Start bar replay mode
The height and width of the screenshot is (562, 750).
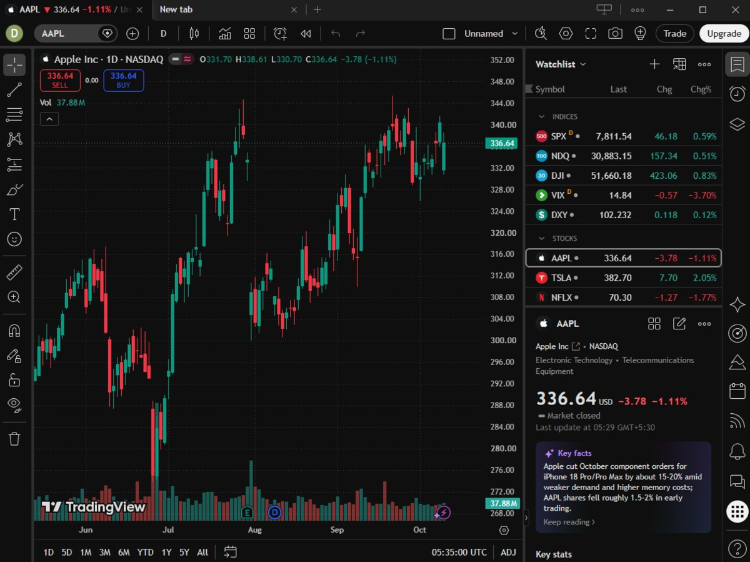[x=306, y=34]
